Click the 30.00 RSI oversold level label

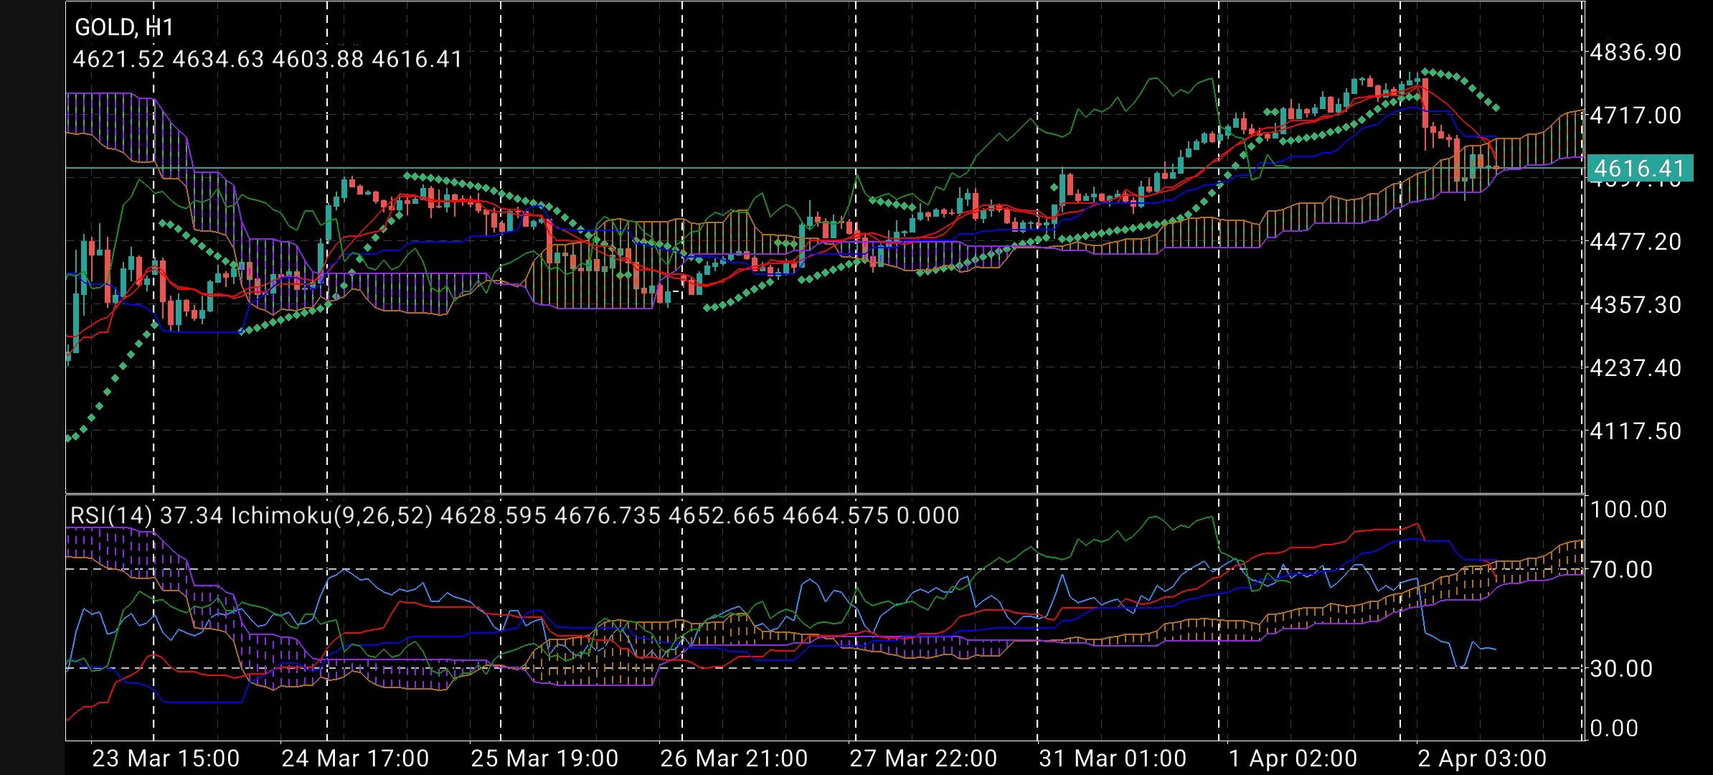(1621, 669)
